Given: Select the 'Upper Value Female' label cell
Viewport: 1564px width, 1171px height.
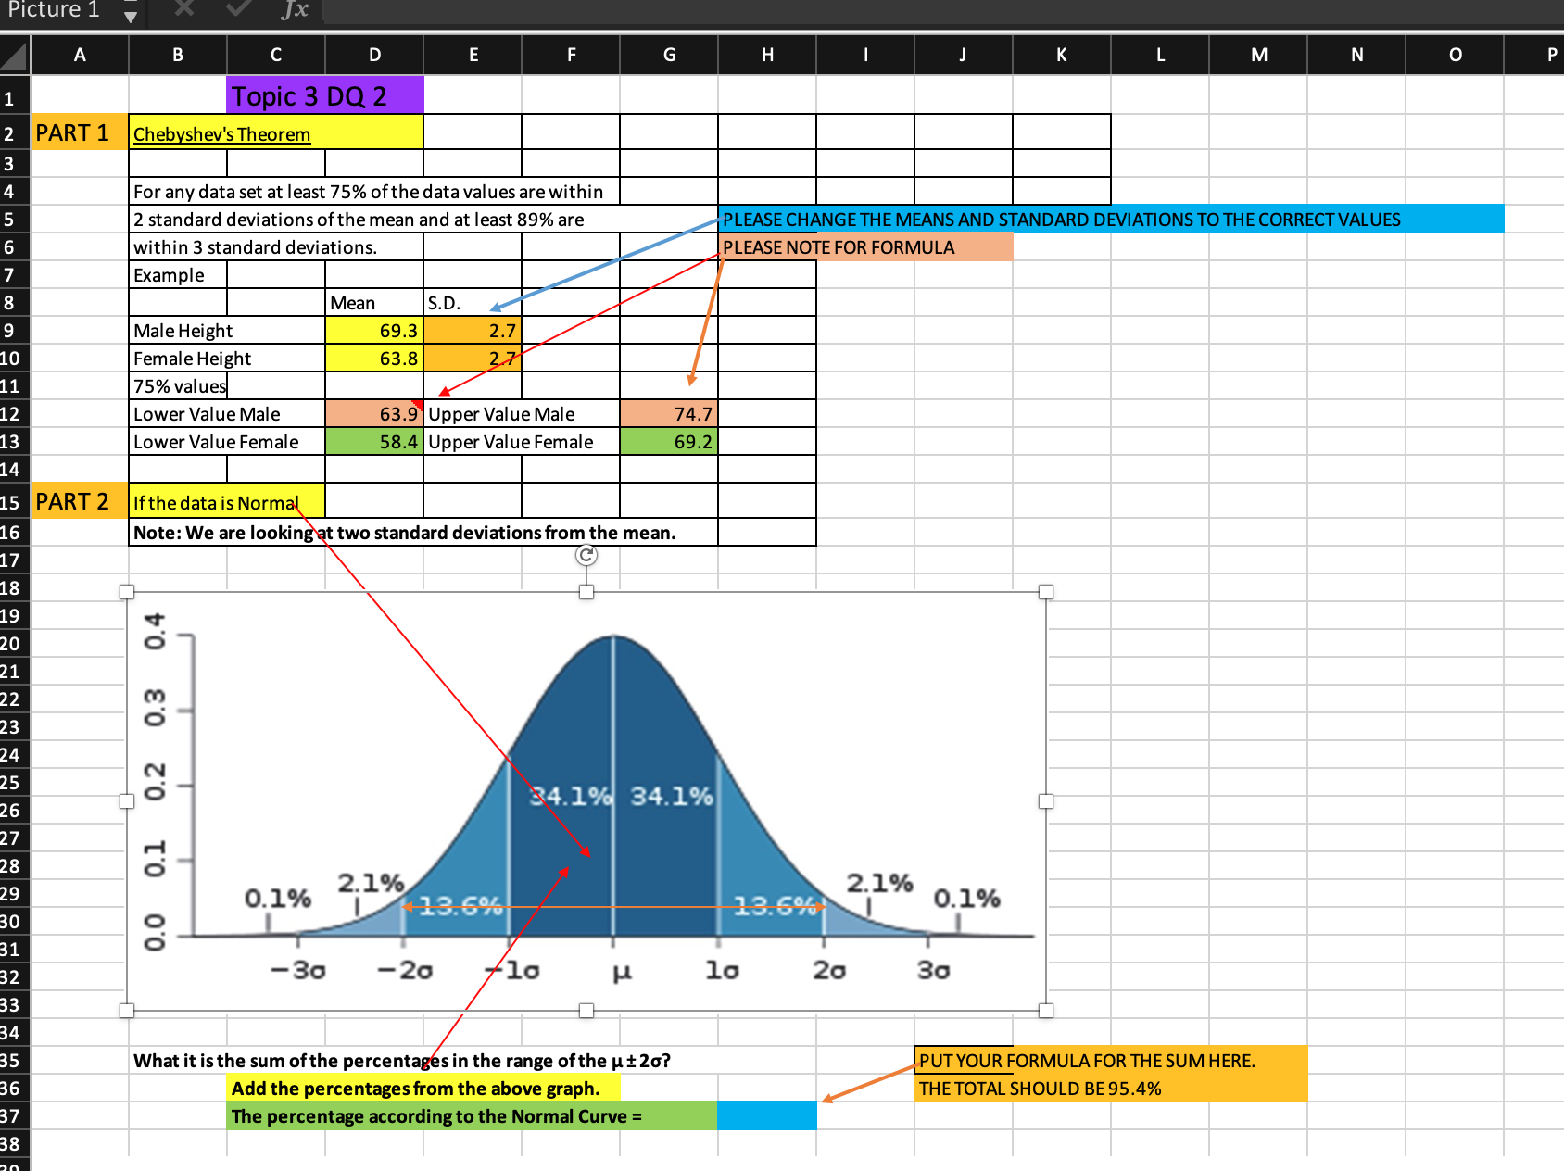Looking at the screenshot, I should tap(522, 442).
